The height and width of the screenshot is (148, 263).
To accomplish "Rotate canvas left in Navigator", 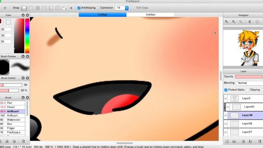I will (x=250, y=22).
